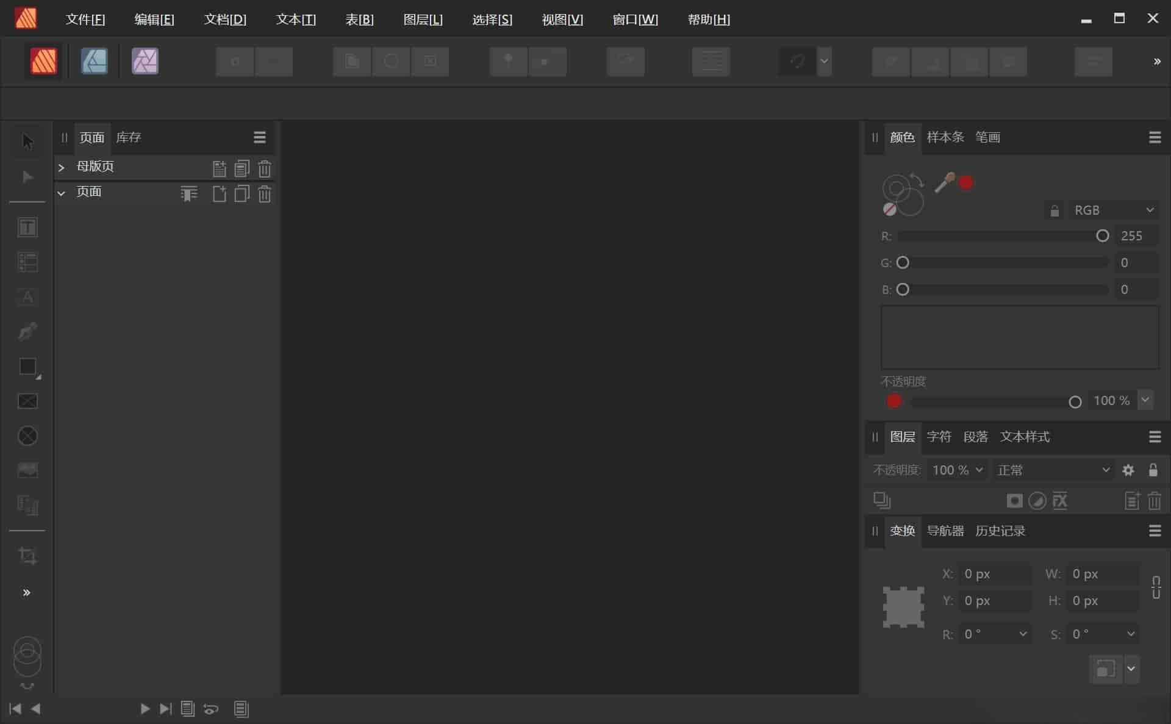Select the Frame Text tool
This screenshot has width=1171, height=724.
[27, 228]
